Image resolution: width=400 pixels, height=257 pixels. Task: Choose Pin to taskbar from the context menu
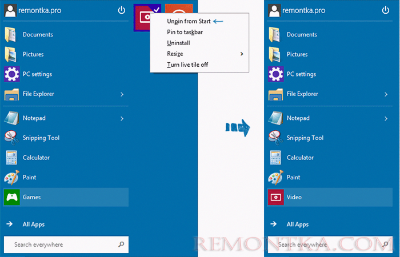point(185,32)
